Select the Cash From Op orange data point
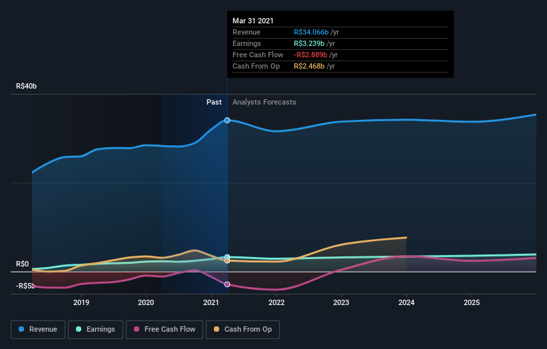 [x=227, y=260]
